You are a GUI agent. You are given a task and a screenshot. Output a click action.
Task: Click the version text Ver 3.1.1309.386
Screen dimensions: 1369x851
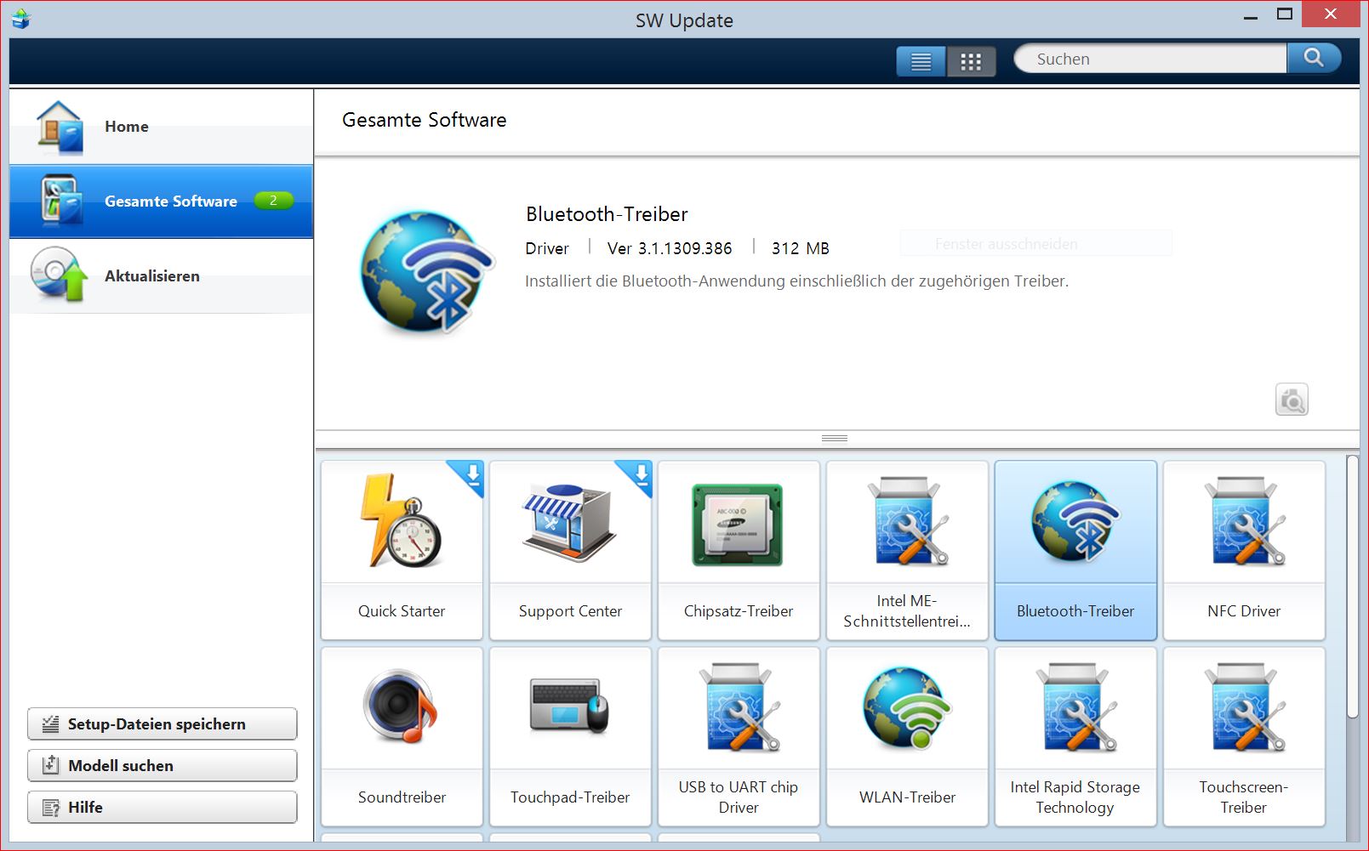tap(670, 248)
